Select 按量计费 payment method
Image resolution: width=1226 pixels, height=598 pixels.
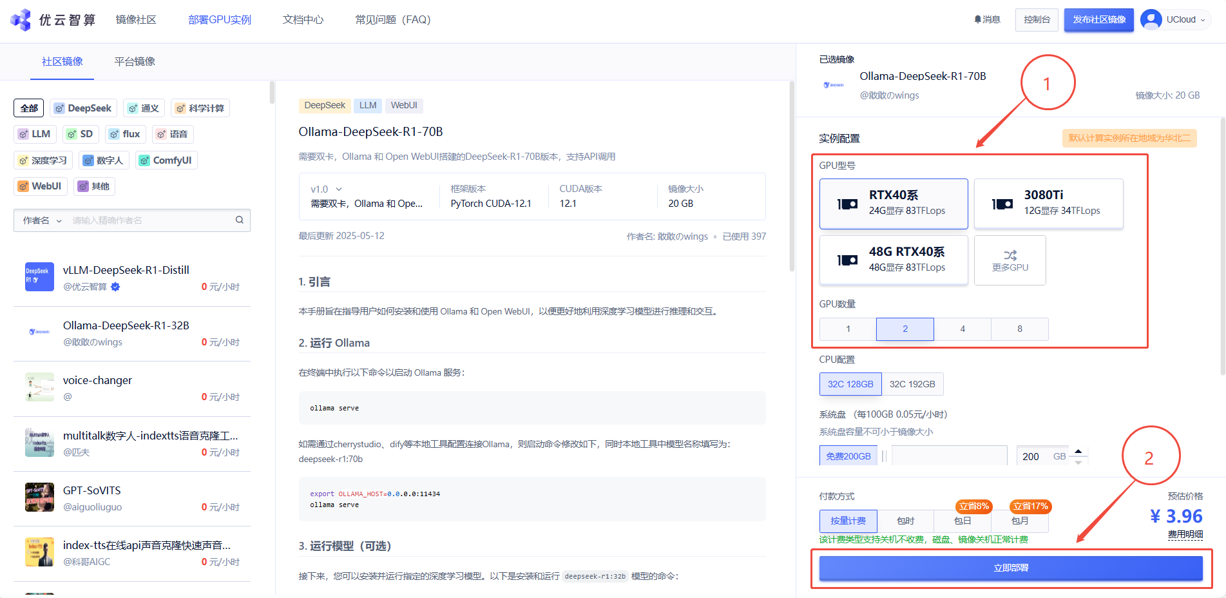(x=848, y=521)
